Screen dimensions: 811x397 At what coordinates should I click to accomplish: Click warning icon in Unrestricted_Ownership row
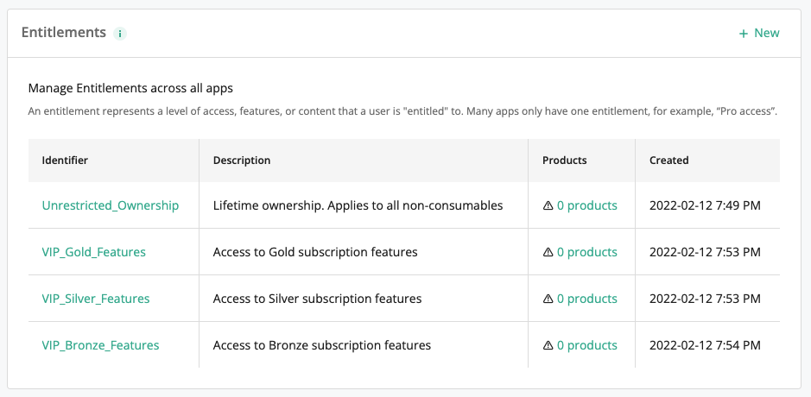coord(548,205)
